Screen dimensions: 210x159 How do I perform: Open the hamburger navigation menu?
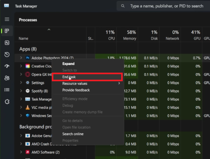click(7, 19)
